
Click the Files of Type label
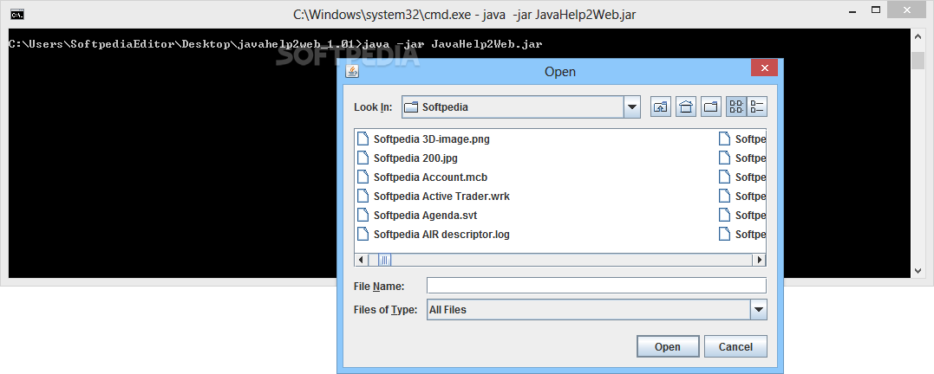pos(385,310)
